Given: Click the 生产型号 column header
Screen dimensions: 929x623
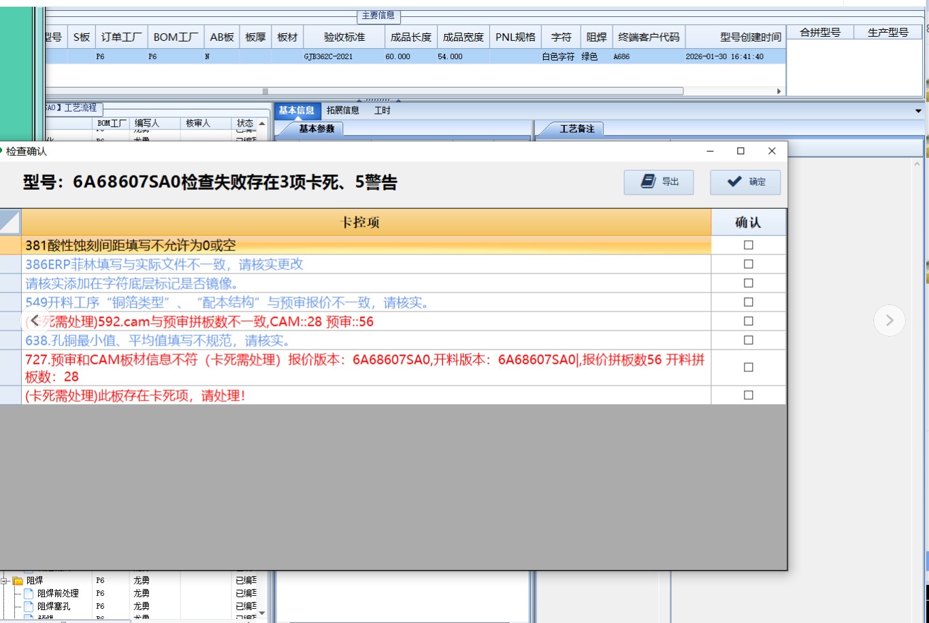Looking at the screenshot, I should tap(888, 32).
